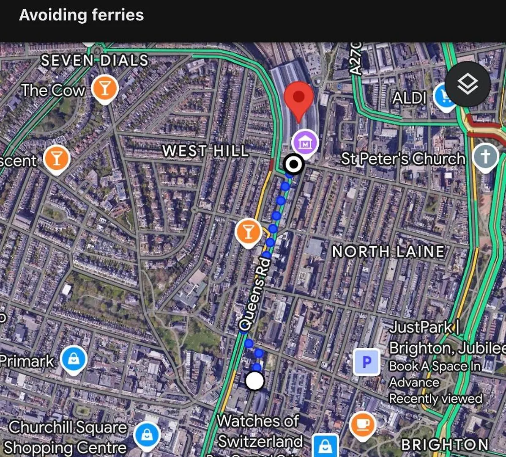Select shopping bag marker below Watches of Switzerland
Image resolution: width=506 pixels, height=457 pixels.
(x=325, y=447)
